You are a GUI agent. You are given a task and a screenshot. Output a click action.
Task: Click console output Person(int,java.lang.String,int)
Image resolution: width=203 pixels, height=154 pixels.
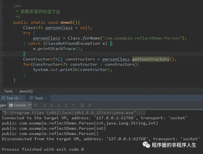118,123
